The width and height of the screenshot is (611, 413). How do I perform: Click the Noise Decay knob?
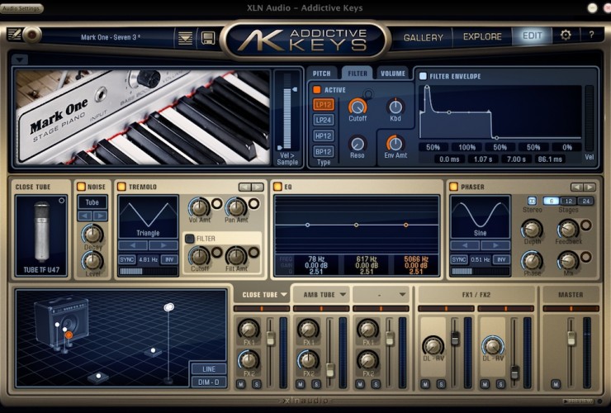click(92, 234)
